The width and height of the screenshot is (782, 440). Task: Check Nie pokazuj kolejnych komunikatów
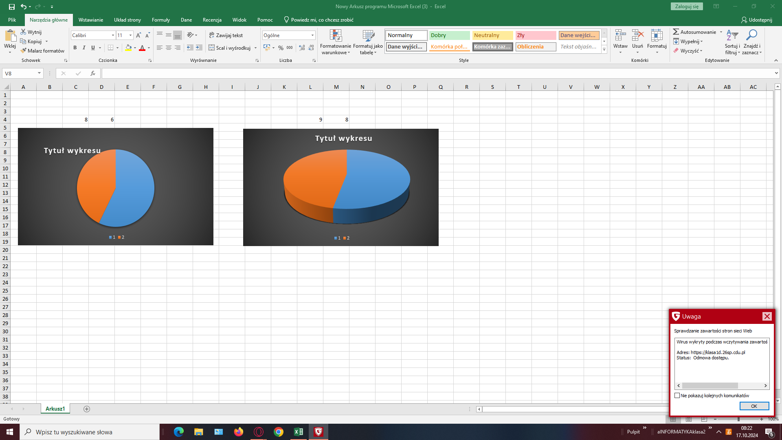click(x=677, y=395)
